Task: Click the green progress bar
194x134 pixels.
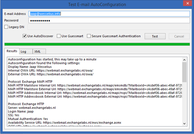Action: click(x=97, y=44)
